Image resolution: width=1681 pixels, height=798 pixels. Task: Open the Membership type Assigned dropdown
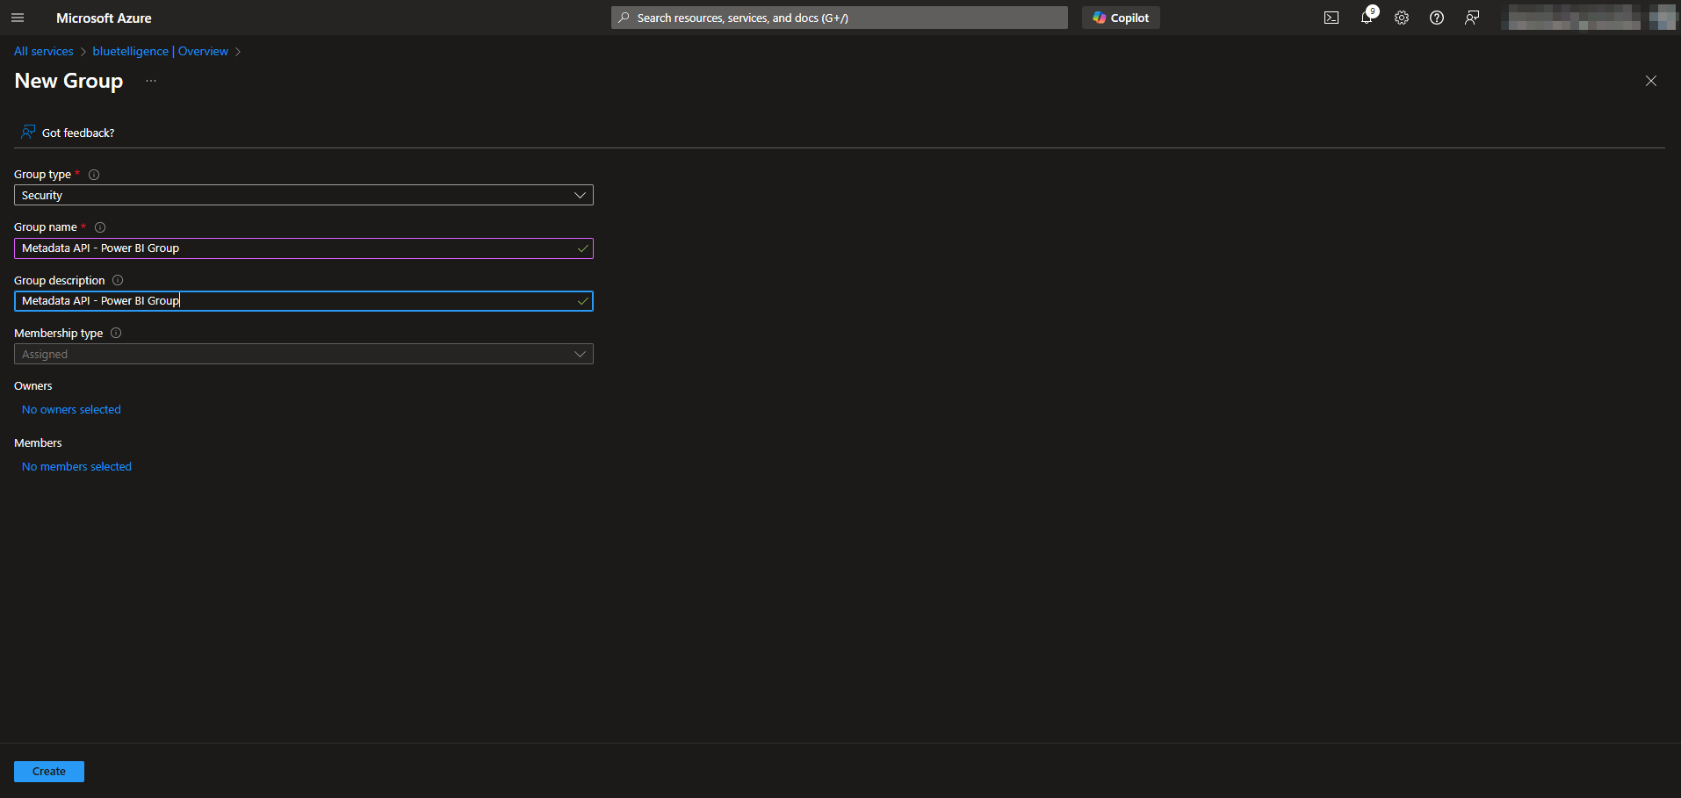coord(303,354)
